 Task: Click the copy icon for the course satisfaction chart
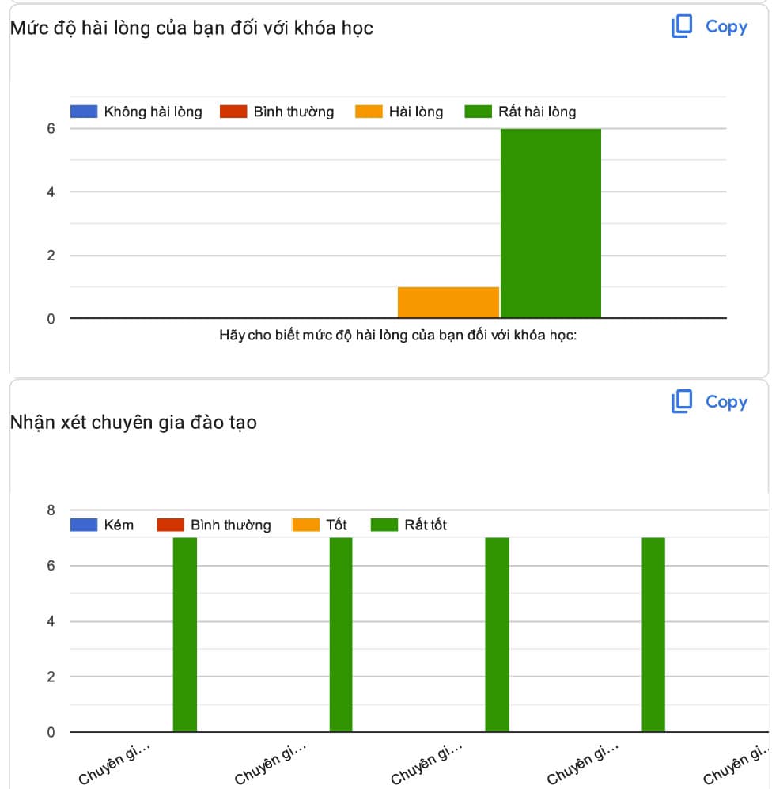[681, 27]
